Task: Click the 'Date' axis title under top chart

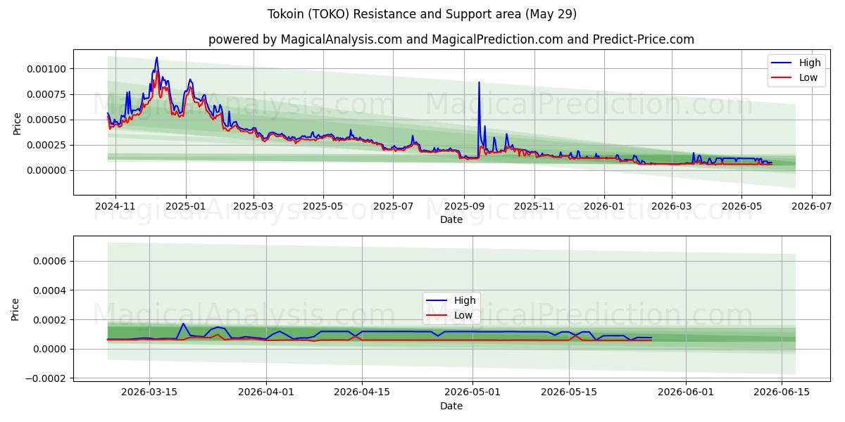Action: coord(451,219)
